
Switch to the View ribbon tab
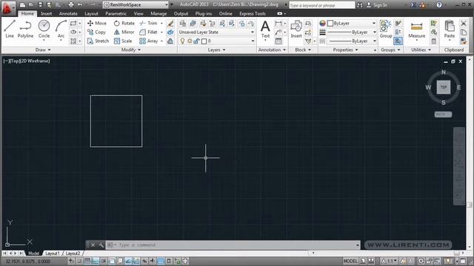(138, 13)
